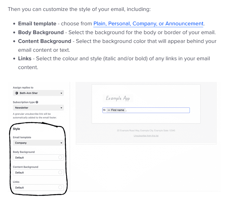
Task: Click the Content Background color swatch circle
Action: click(61, 172)
